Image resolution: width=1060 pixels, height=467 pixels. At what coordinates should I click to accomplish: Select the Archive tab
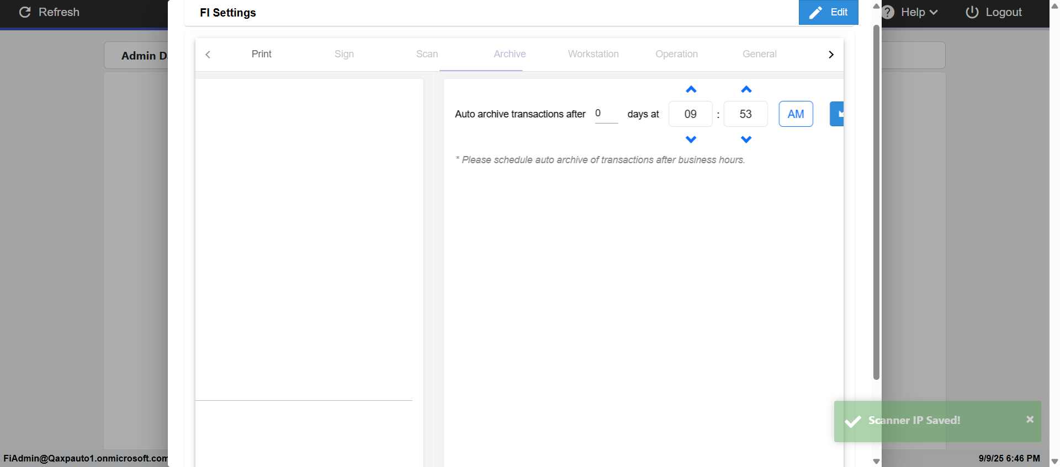510,54
